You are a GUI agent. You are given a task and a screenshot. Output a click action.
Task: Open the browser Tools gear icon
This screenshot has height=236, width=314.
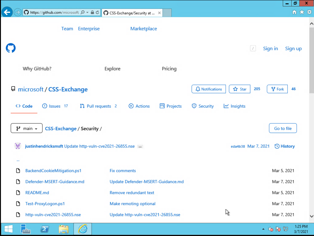tap(309, 12)
